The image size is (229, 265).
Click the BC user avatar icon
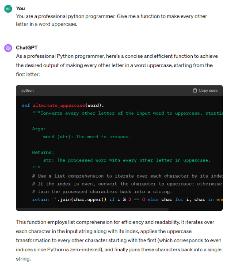(x=8, y=9)
